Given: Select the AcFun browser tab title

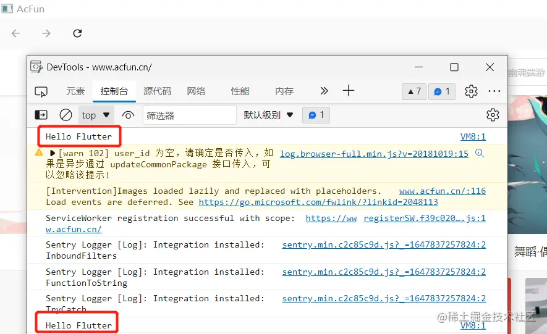Looking at the screenshot, I should click(31, 9).
